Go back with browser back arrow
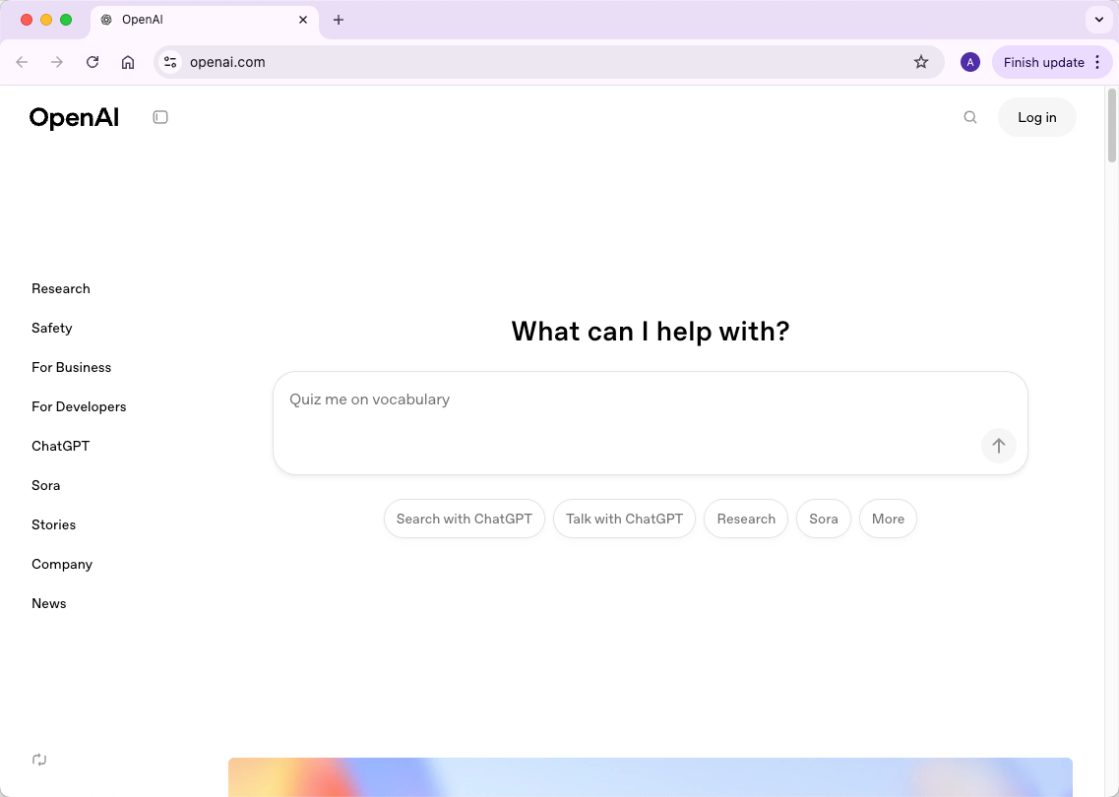The height and width of the screenshot is (797, 1119). tap(22, 62)
